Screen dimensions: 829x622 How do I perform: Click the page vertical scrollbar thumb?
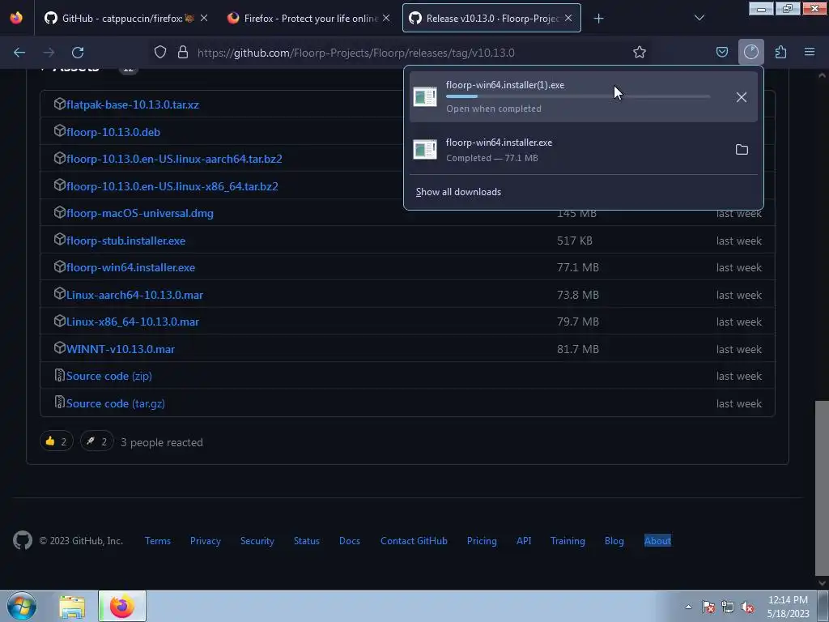point(822,488)
